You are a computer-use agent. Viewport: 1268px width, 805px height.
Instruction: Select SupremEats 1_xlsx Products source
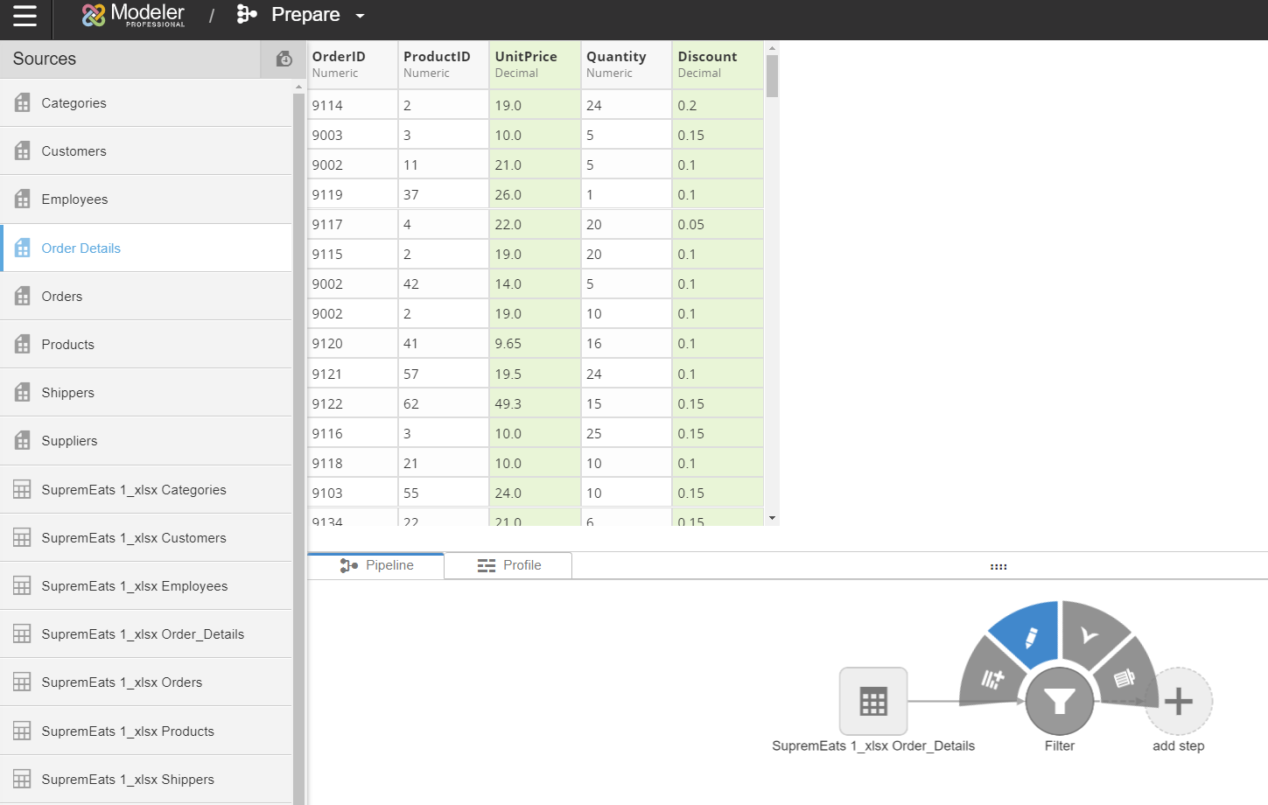pos(128,731)
